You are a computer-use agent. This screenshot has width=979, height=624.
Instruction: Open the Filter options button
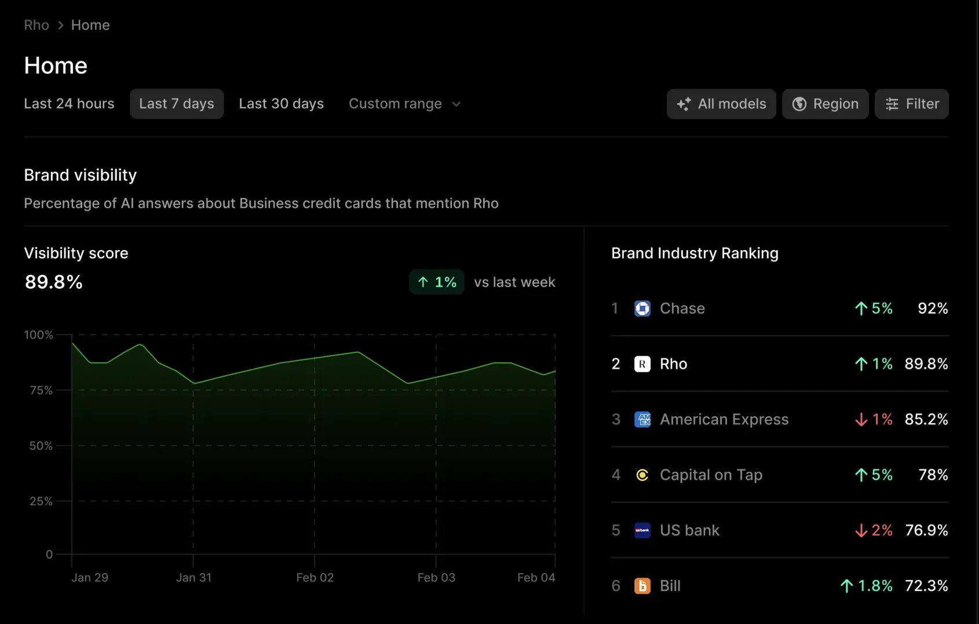click(x=911, y=104)
